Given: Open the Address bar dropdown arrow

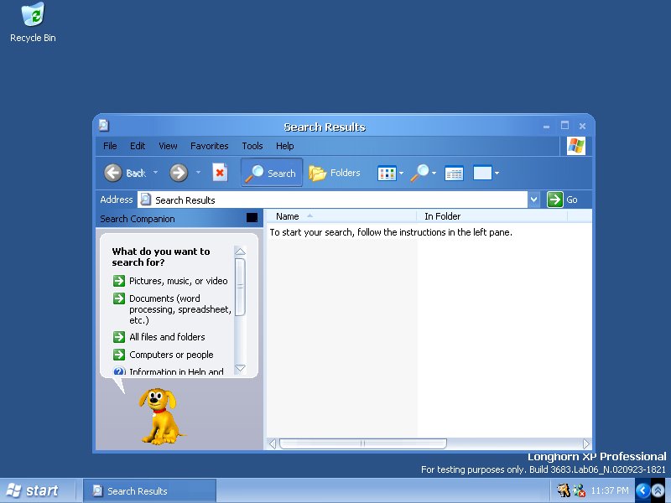Looking at the screenshot, I should (x=534, y=200).
